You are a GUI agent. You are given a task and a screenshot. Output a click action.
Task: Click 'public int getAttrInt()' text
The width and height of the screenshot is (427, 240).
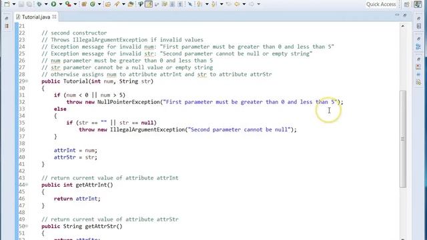77,185
